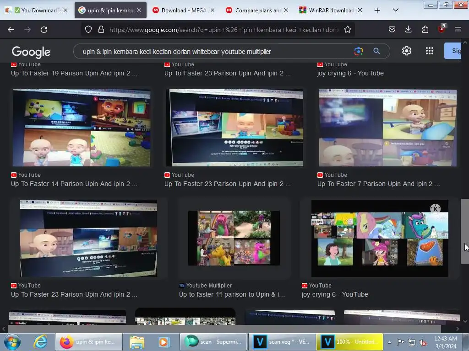Open the media player taskbar icon
This screenshot has height=351, width=469.
164,342
